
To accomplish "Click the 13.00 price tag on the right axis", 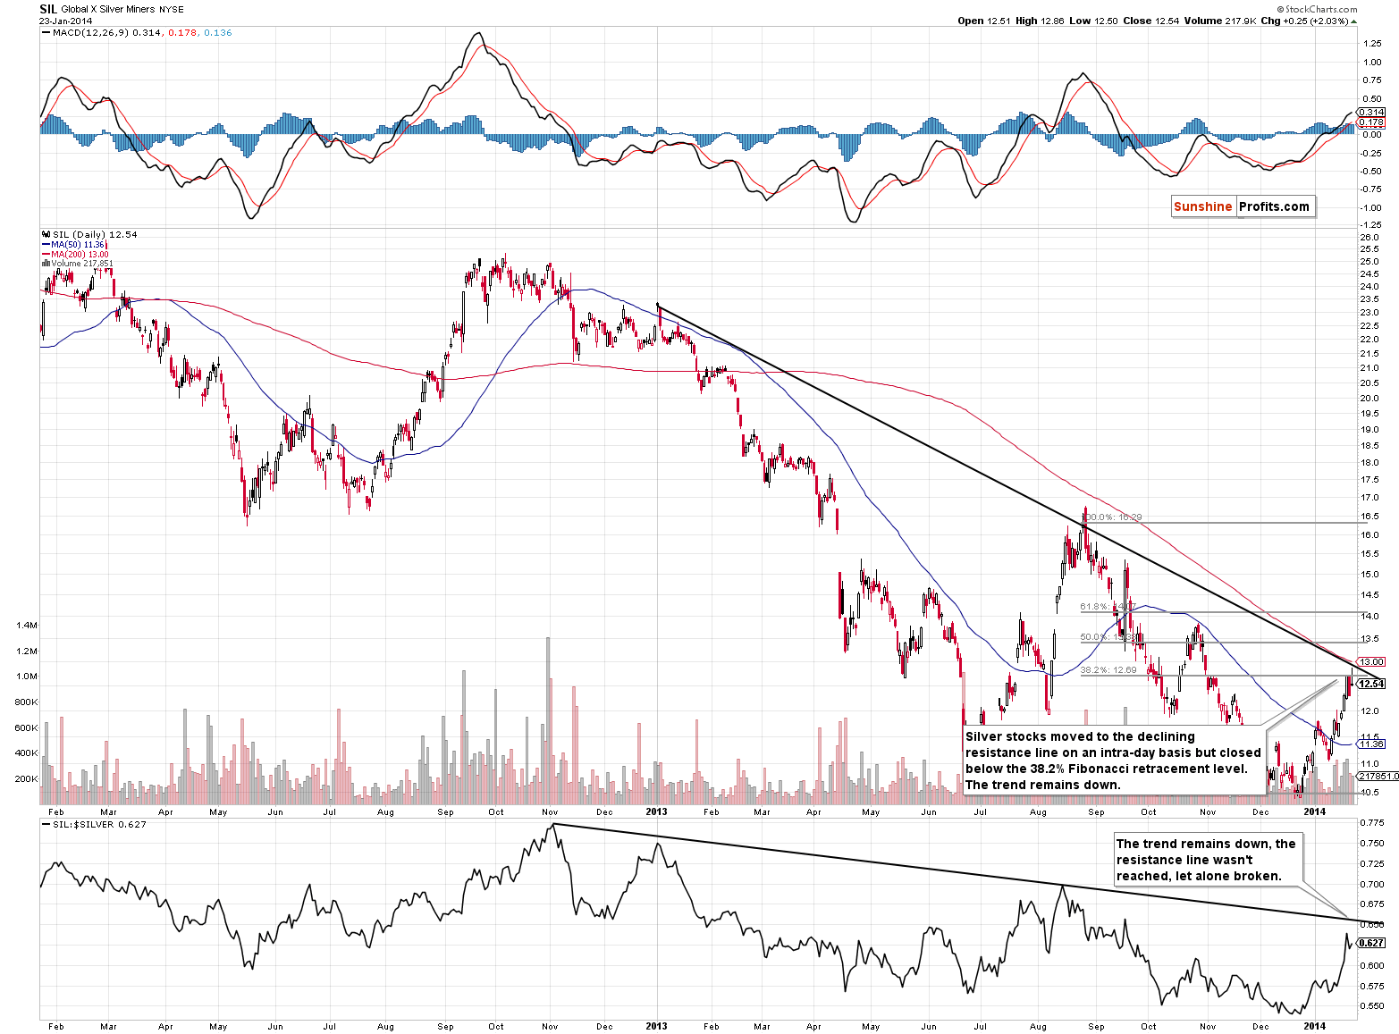I will [1372, 662].
